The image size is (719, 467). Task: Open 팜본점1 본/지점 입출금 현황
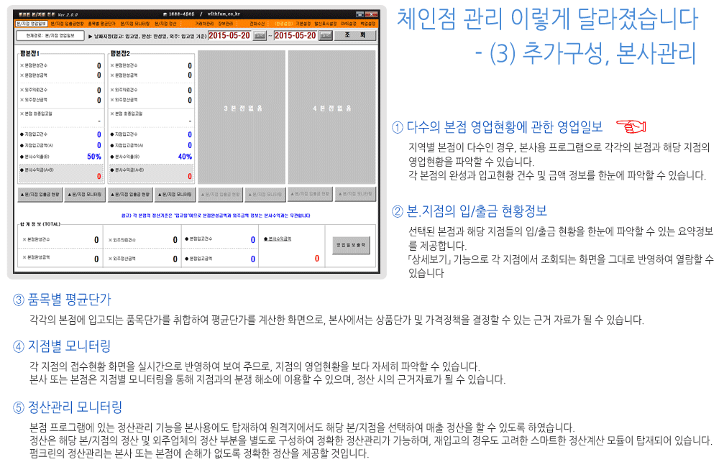(x=39, y=194)
